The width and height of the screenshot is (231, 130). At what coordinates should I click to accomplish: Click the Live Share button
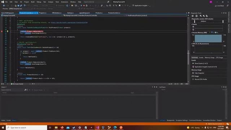point(219,6)
